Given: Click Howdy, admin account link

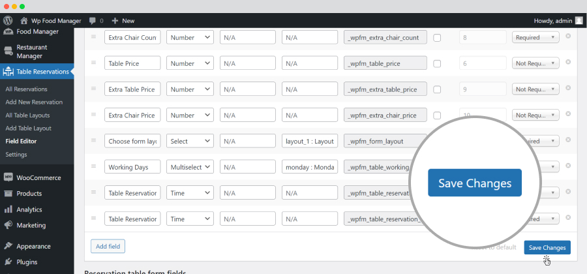Looking at the screenshot, I should click(x=553, y=21).
